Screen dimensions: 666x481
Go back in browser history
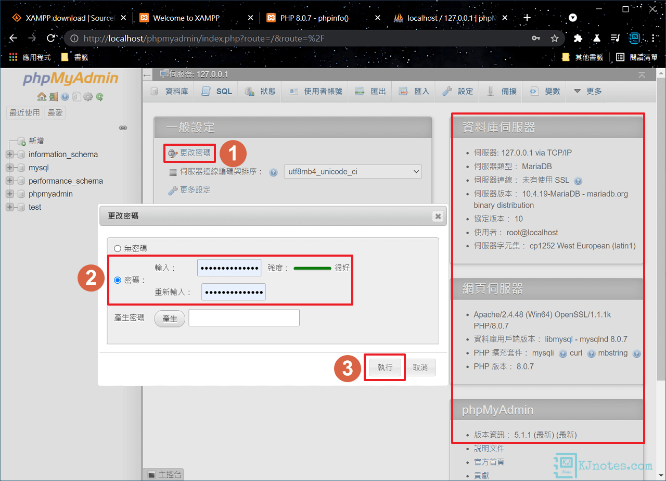pyautogui.click(x=14, y=38)
